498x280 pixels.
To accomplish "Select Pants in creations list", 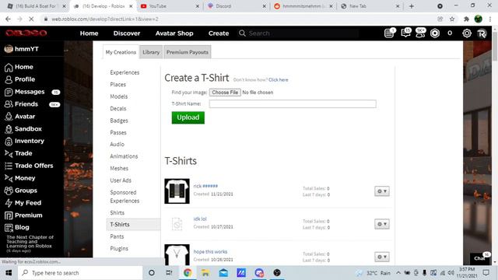I will coord(117,236).
